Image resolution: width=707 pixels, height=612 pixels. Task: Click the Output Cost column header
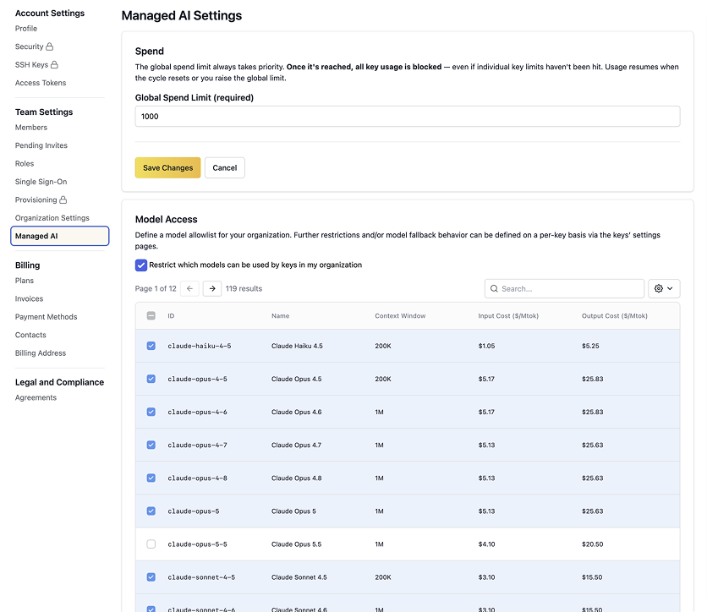point(615,316)
